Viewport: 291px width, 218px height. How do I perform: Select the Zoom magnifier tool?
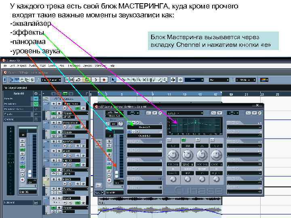pyautogui.click(x=139, y=80)
